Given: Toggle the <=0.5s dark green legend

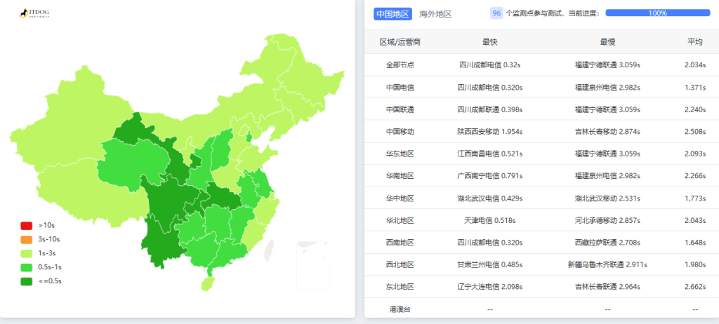Looking at the screenshot, I should coord(27,281).
